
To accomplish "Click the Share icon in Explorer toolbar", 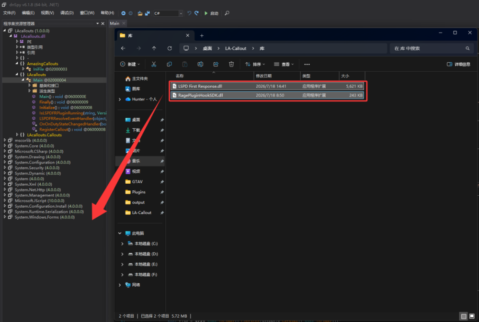I will [x=216, y=64].
